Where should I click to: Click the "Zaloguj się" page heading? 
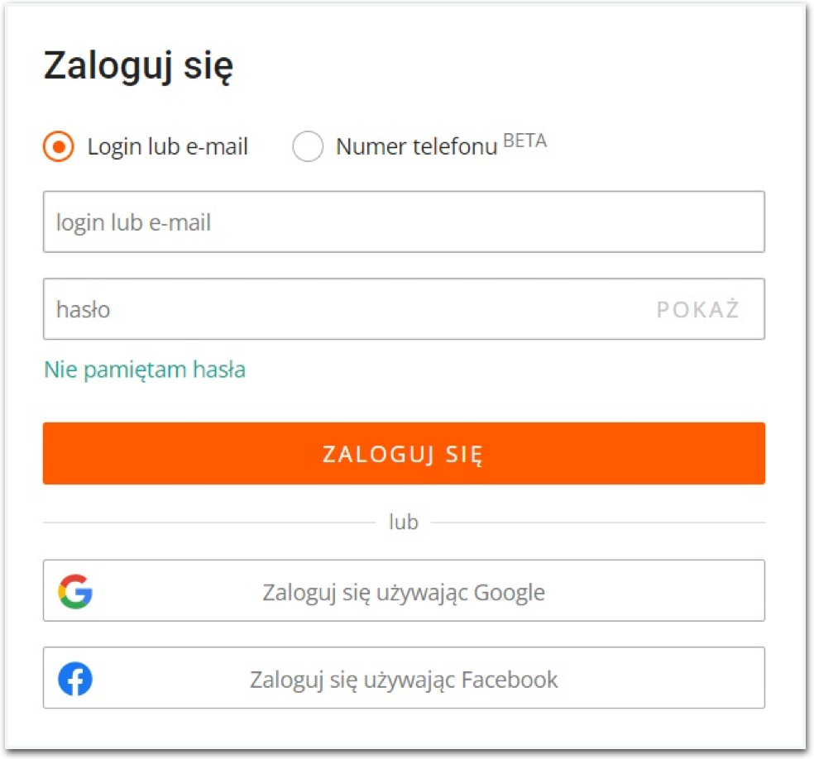point(138,66)
